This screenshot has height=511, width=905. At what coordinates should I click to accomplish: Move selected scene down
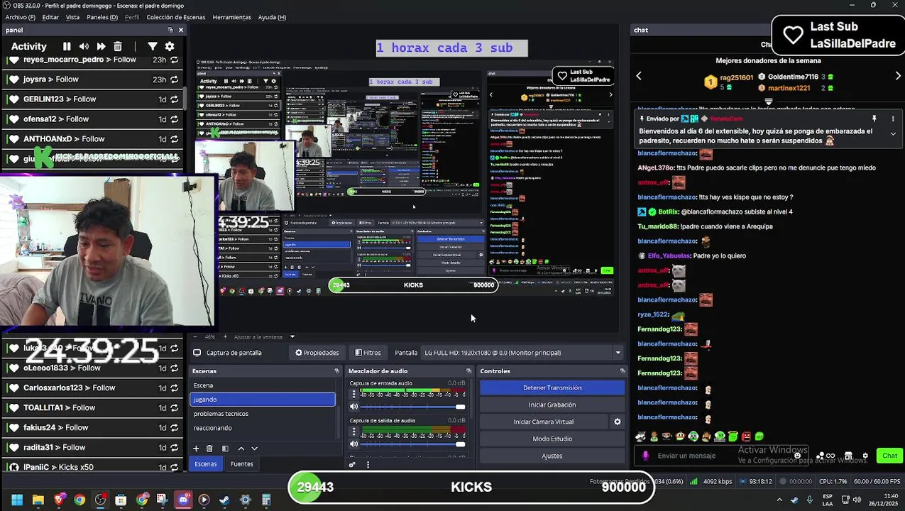[254, 449]
